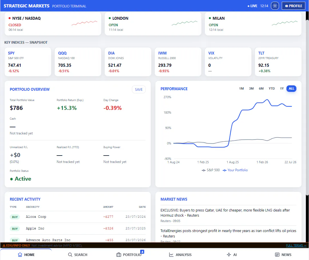Click the LIVE indicator in header
Image resolution: width=309 pixels, height=260 pixels.
point(252,6)
